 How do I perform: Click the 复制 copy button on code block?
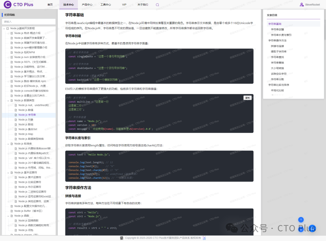tap(248, 98)
